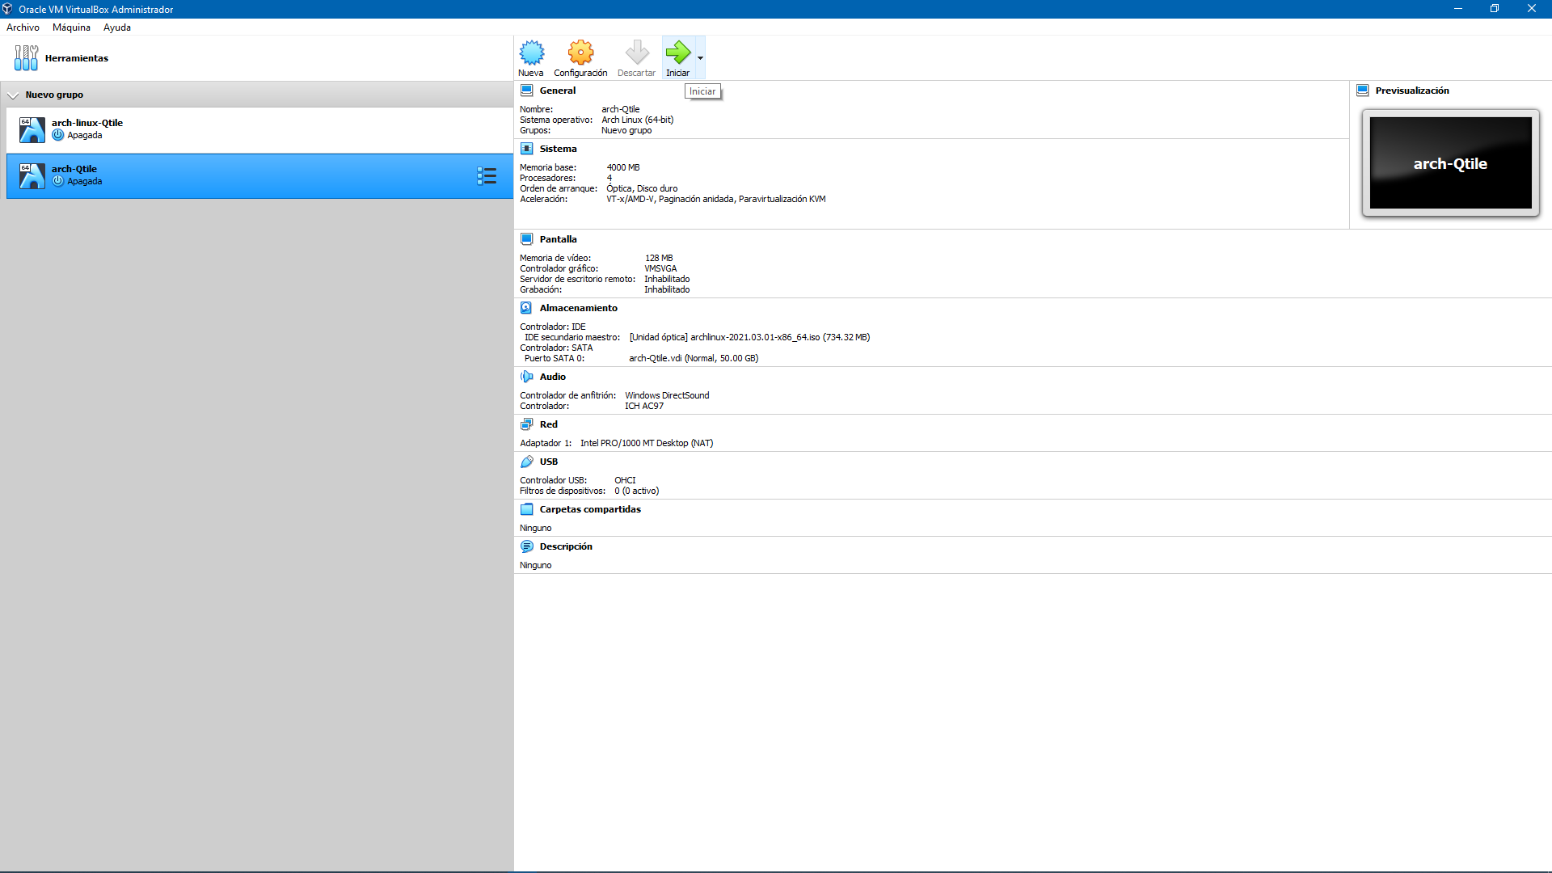Click the Descartar arrow icon
Screen dimensions: 1552x873
pos(636,53)
